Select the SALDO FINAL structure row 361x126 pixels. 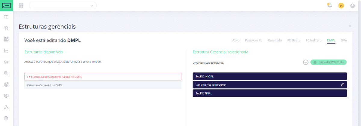point(269,93)
